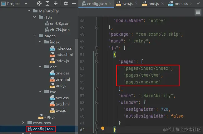This screenshot has width=203, height=134.
Task: Open en-US.json in the project tree
Action: click(x=57, y=24)
